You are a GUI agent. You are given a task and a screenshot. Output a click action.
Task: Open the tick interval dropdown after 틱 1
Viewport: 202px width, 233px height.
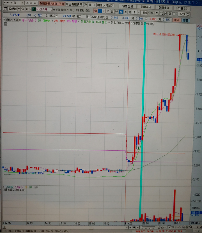point(139,12)
